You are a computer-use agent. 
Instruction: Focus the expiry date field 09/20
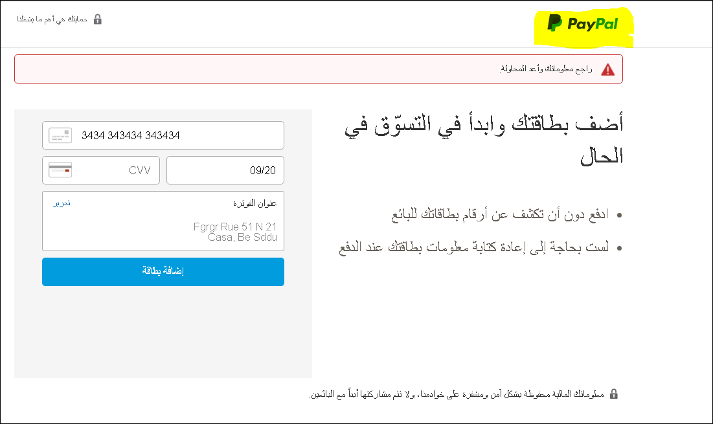225,170
